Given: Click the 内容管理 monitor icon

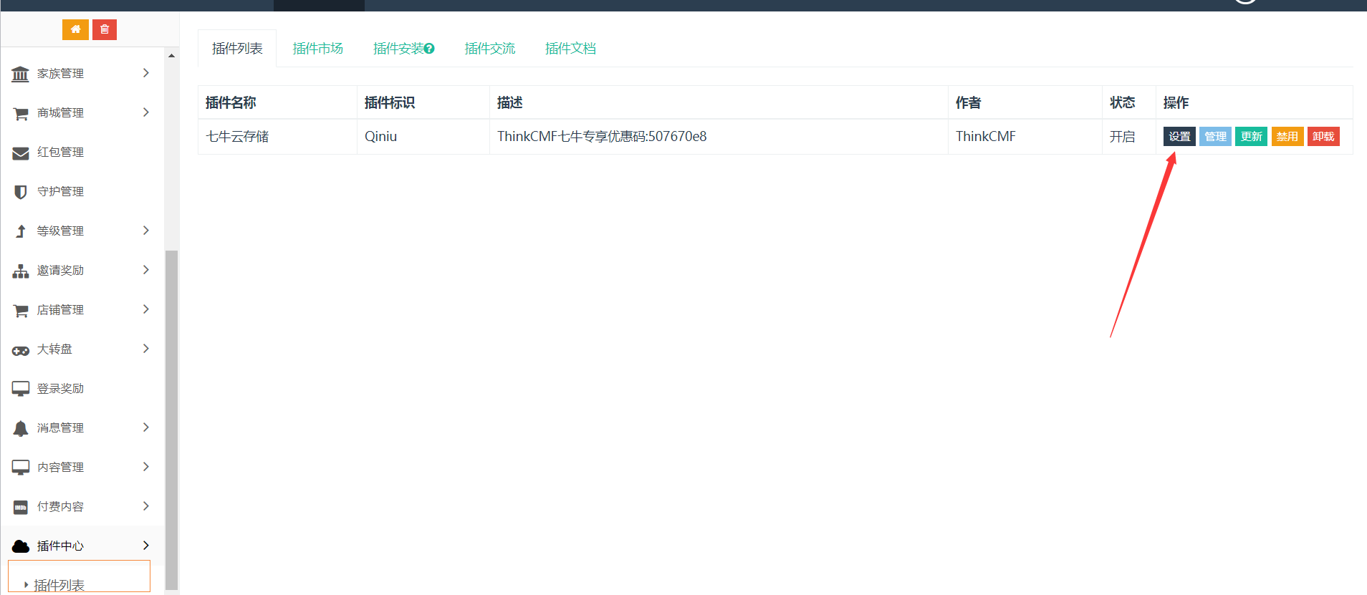Looking at the screenshot, I should (x=21, y=468).
